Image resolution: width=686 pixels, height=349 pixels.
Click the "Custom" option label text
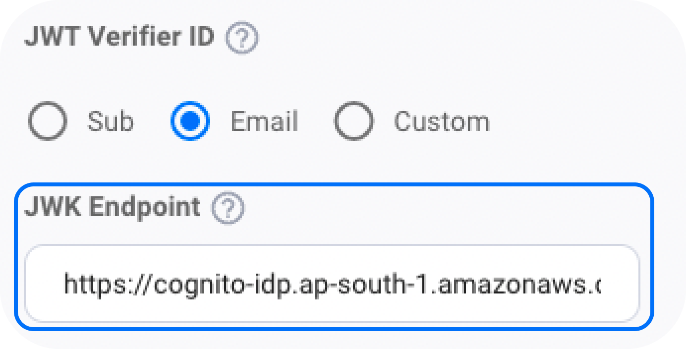tap(442, 122)
